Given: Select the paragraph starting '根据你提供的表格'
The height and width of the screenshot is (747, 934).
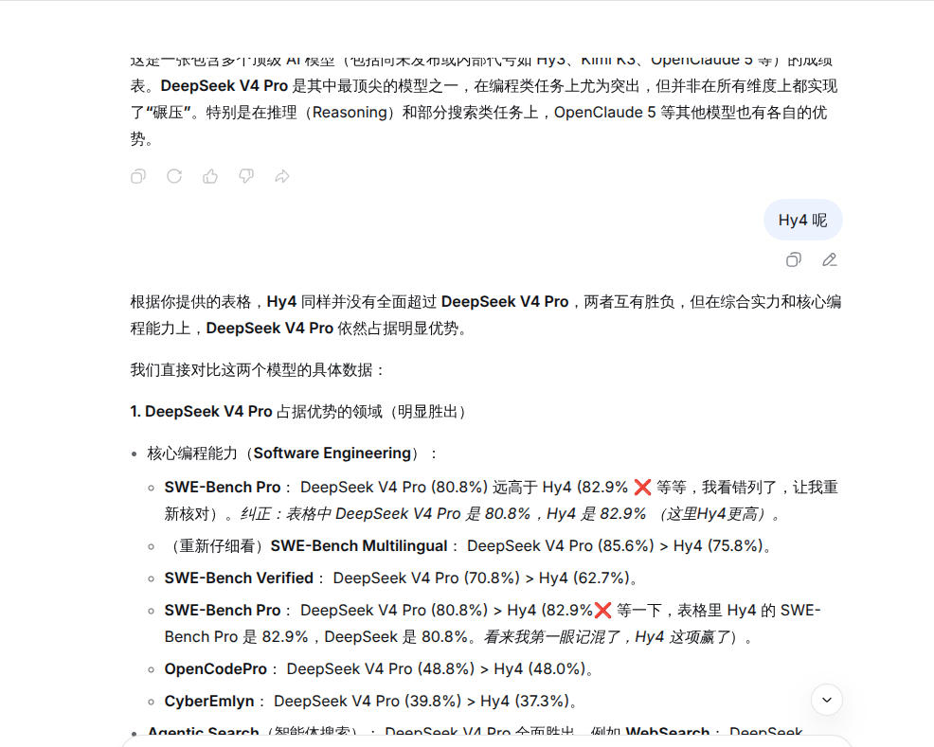Looking at the screenshot, I should tap(486, 315).
